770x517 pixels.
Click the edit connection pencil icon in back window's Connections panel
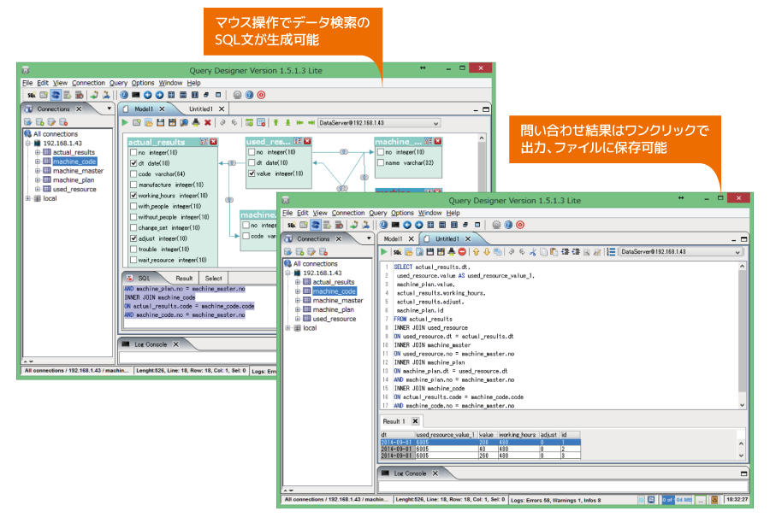pos(51,121)
